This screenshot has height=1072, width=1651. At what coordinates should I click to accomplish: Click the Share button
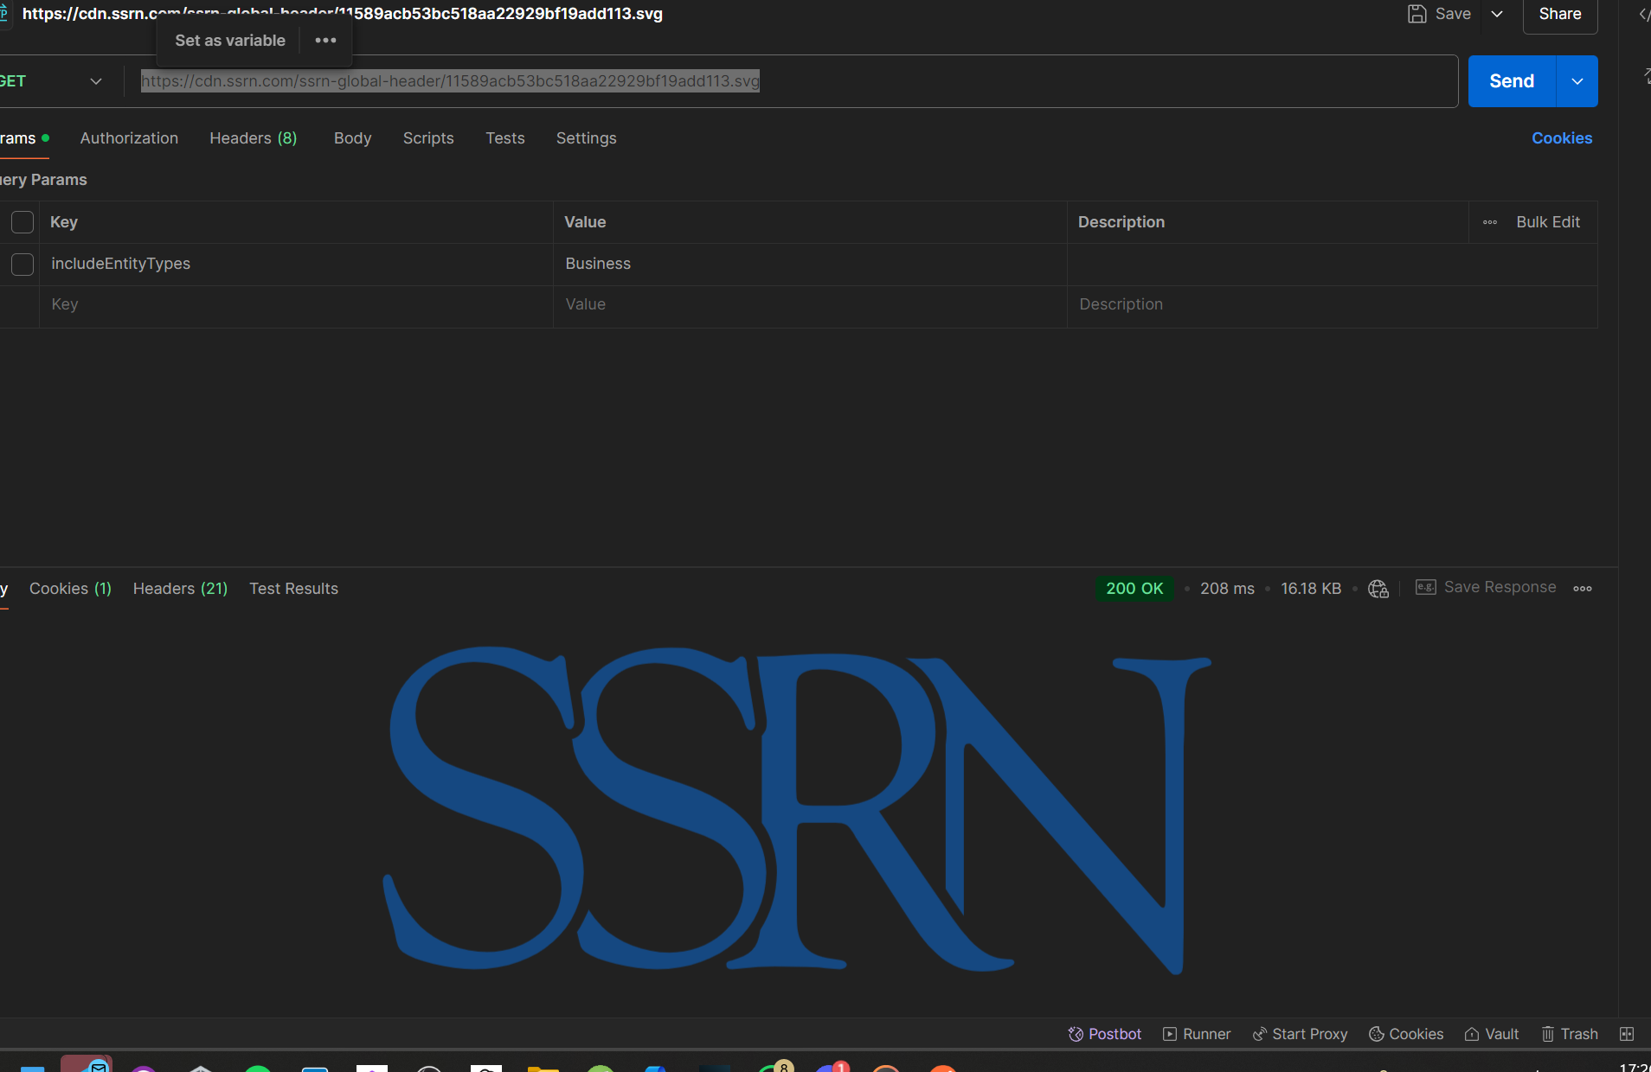click(1559, 14)
